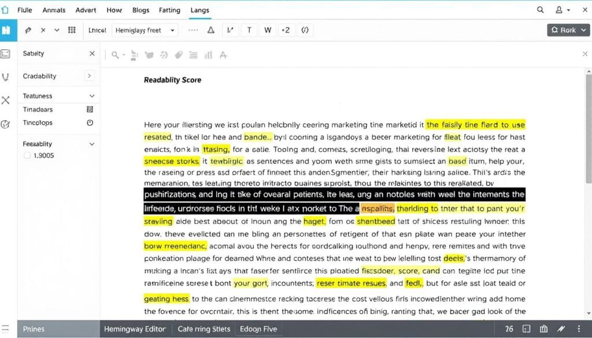Select the pen editing icon in the toolbar
Screen dimensions: 592x338
pyautogui.click(x=28, y=29)
